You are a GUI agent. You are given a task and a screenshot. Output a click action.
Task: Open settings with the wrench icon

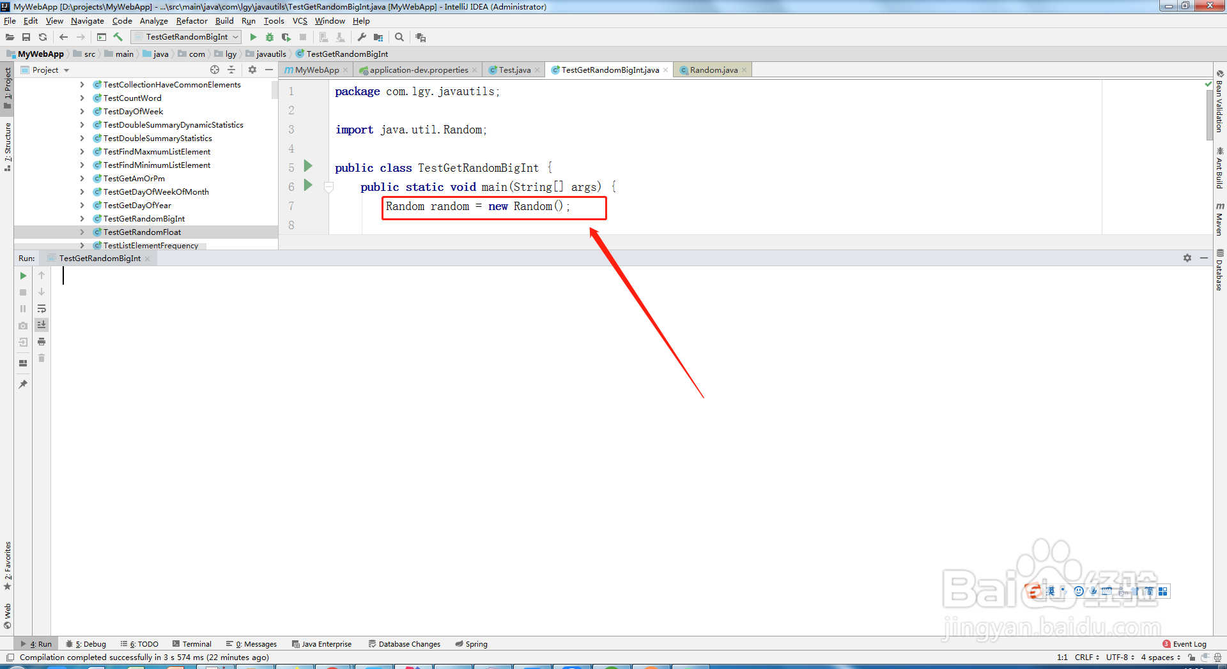pyautogui.click(x=362, y=37)
